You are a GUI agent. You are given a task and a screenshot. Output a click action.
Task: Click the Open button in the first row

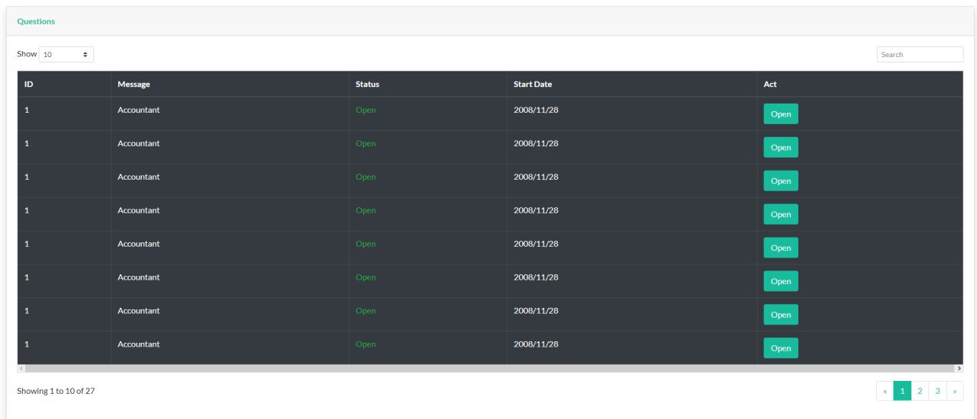(781, 114)
